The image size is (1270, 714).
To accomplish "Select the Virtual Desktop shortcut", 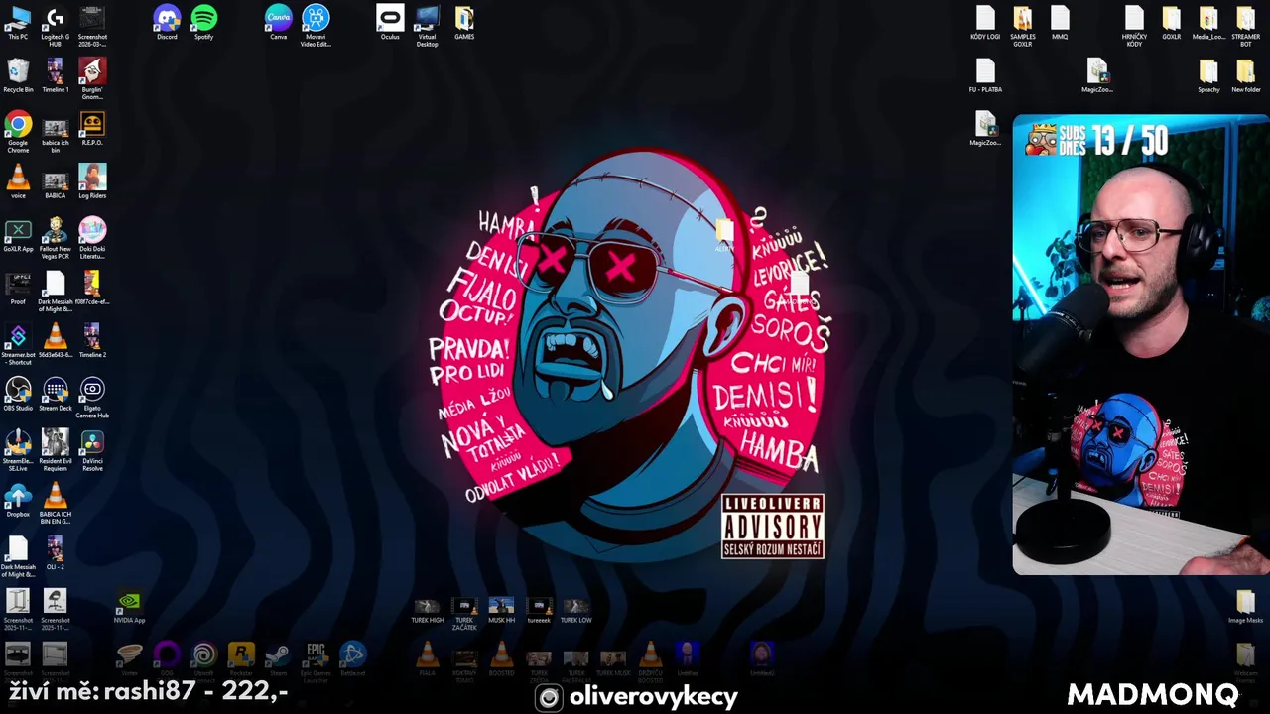I will coord(427,26).
